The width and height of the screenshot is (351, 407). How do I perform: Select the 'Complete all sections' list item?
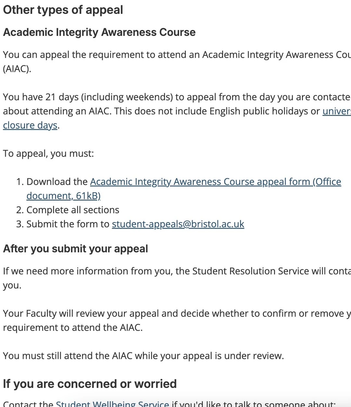pos(73,210)
